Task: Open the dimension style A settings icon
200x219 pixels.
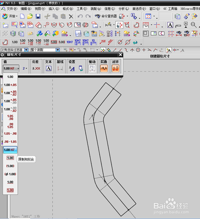Action: point(72,68)
